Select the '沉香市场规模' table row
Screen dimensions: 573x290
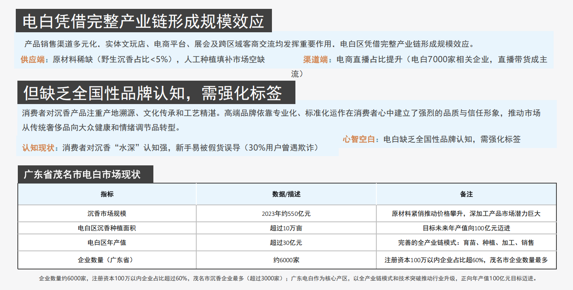point(106,213)
